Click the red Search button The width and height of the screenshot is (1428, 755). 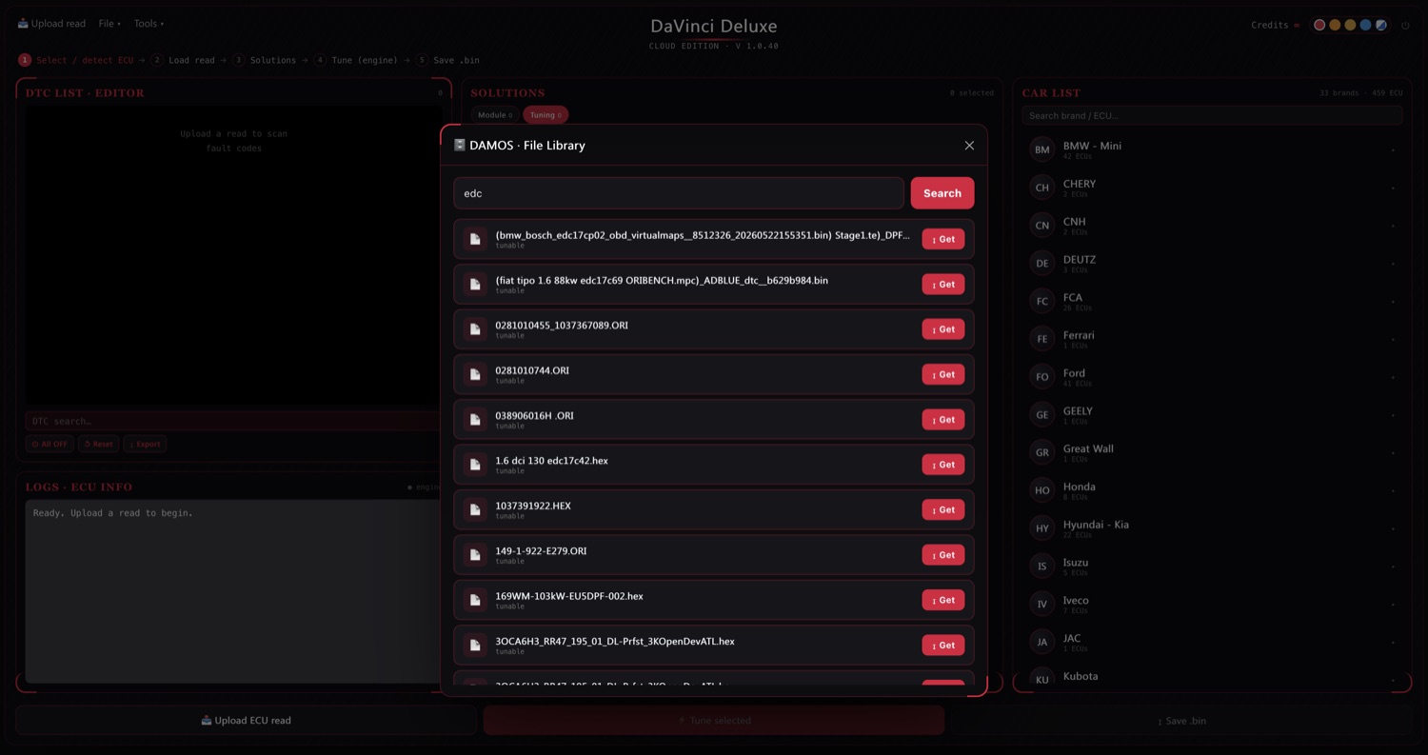pos(942,193)
